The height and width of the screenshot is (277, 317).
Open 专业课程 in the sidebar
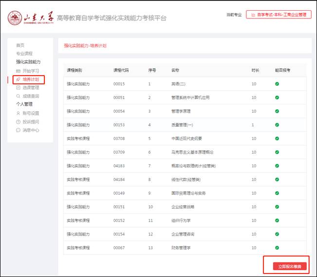pyautogui.click(x=24, y=54)
